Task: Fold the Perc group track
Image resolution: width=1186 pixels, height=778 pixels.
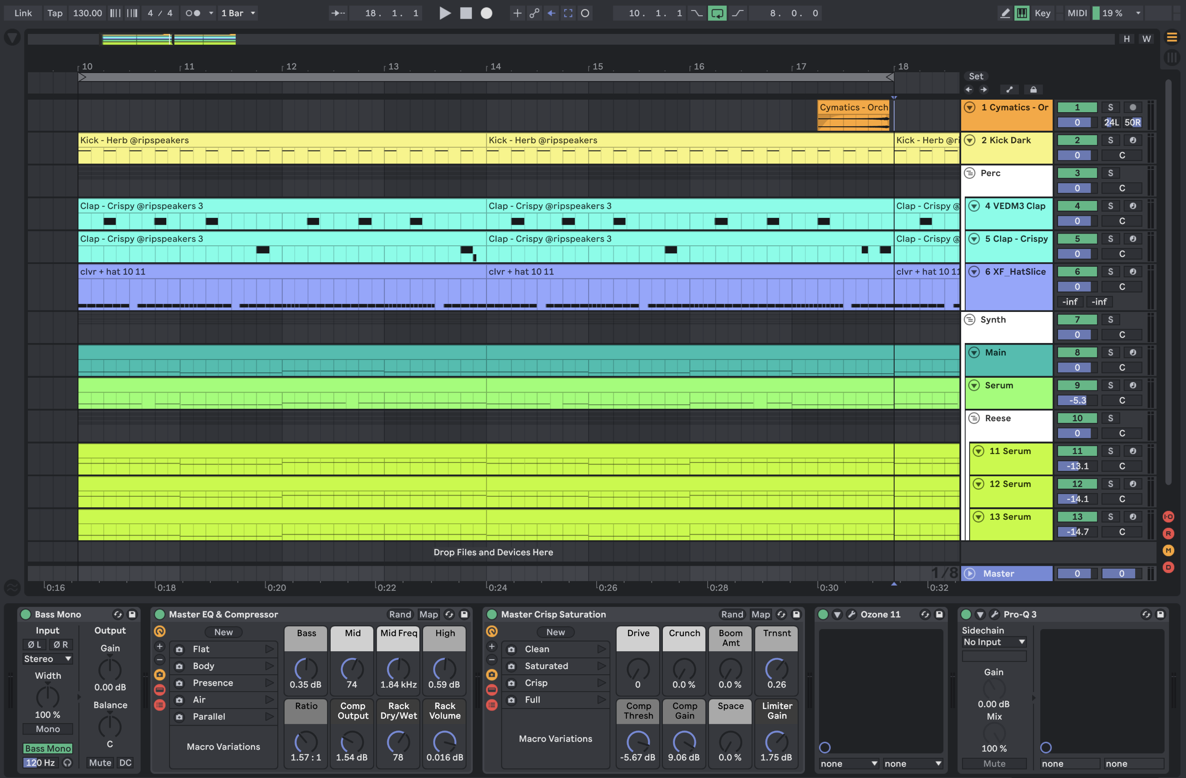Action: point(969,173)
